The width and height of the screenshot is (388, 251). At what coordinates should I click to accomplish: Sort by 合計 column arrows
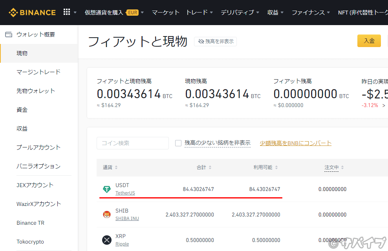[210, 167]
